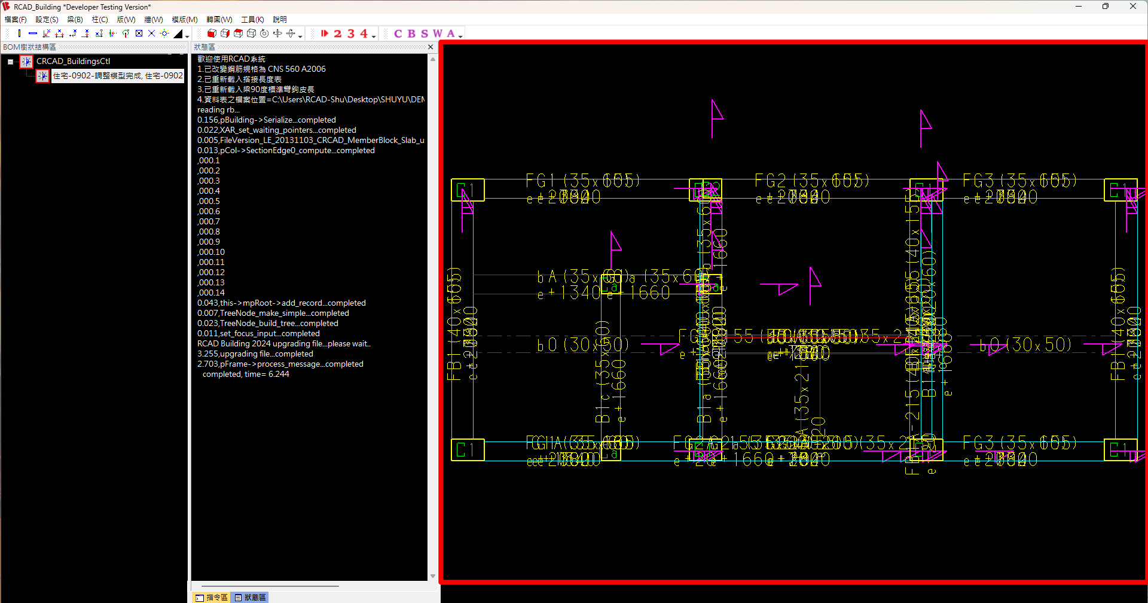Click the red number 3 button
This screenshot has width=1148, height=603.
click(351, 33)
